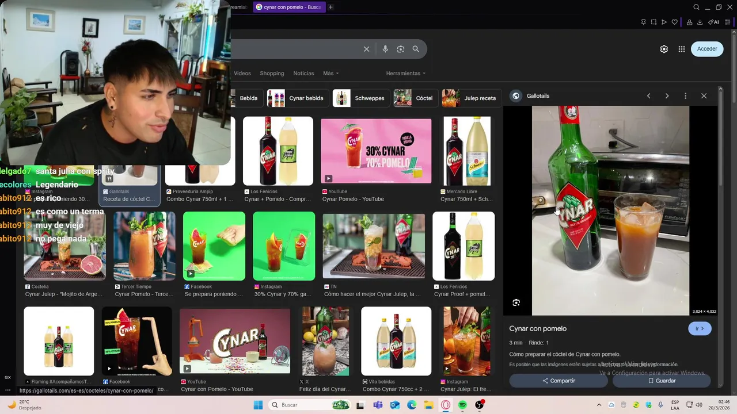Show hidden system tray icons chevron

pyautogui.click(x=599, y=405)
